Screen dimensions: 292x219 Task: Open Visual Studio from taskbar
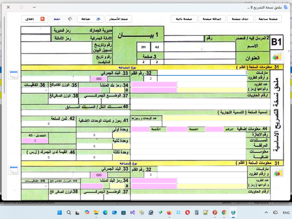(132, 212)
